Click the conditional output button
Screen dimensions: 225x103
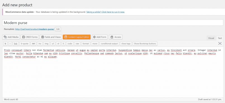(109, 44)
